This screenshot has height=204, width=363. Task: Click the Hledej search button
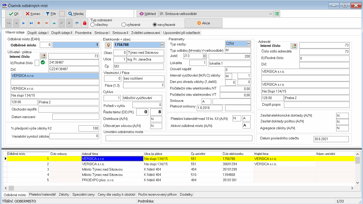tap(76, 14)
